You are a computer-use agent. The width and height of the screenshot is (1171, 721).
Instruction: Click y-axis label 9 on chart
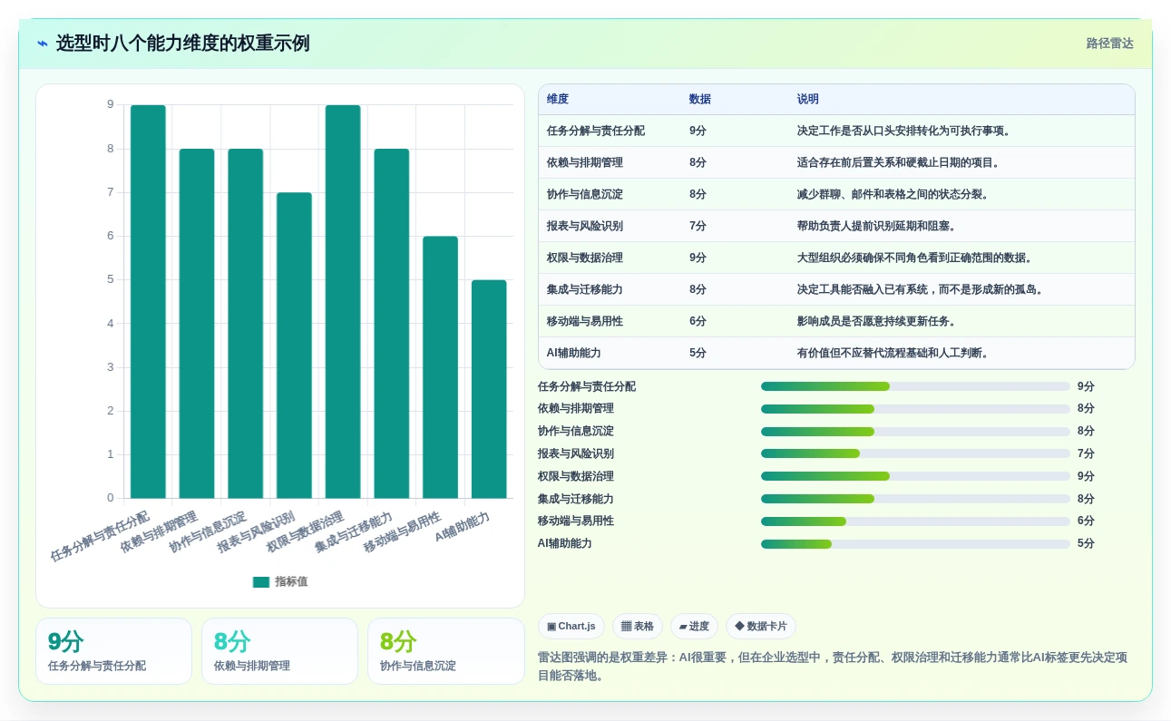[111, 104]
